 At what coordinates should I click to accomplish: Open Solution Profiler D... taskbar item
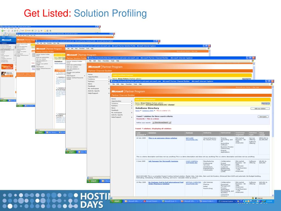coord(207,201)
